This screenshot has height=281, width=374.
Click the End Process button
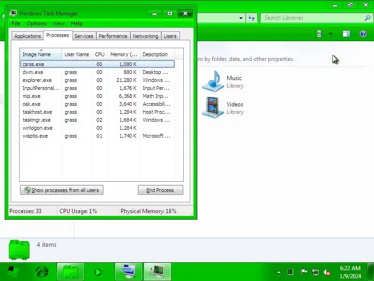click(x=160, y=190)
